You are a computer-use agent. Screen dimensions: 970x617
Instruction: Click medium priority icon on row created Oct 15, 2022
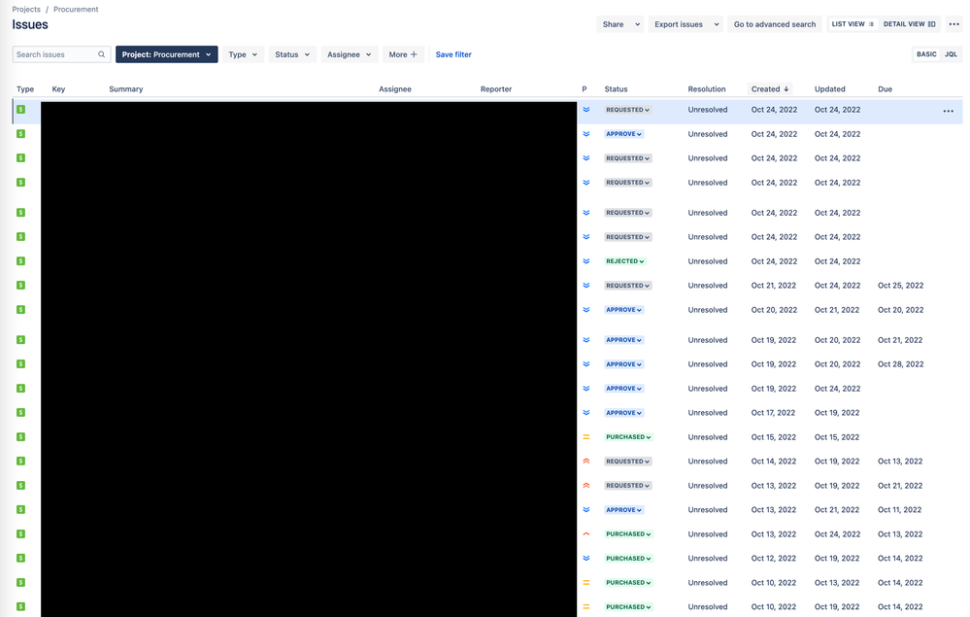(586, 437)
